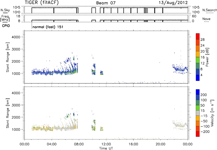This screenshot has height=150, width=217.
Task: Click the '-200' value on the Velocity scale
Action: pyautogui.click(x=205, y=132)
